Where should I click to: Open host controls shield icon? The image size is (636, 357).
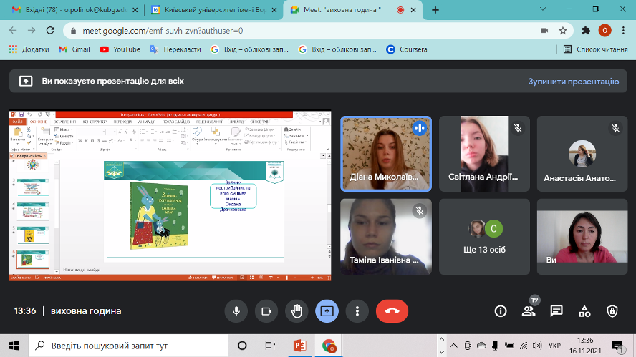coord(612,311)
